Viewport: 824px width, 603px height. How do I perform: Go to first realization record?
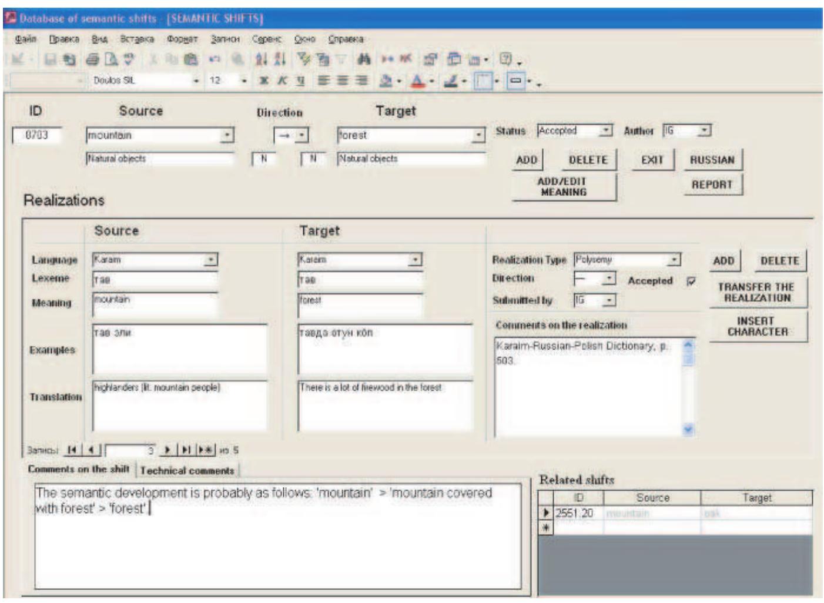[72, 450]
